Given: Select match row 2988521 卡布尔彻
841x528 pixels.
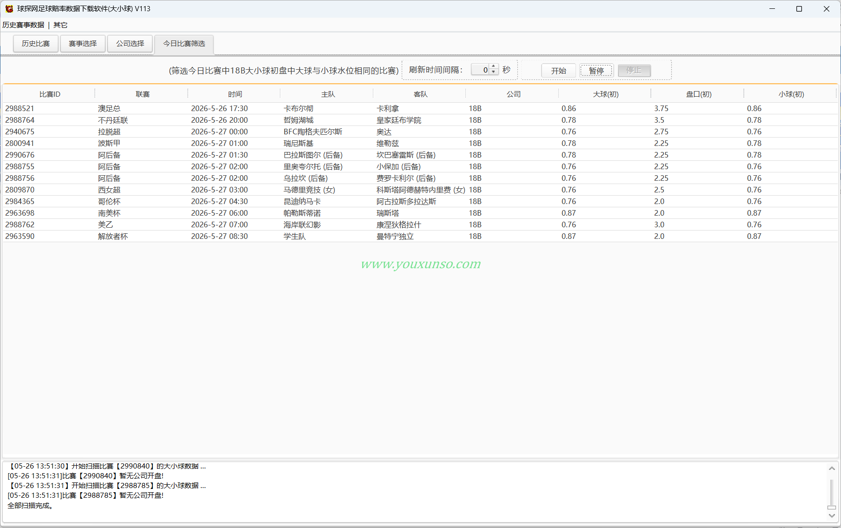Looking at the screenshot, I should point(420,108).
